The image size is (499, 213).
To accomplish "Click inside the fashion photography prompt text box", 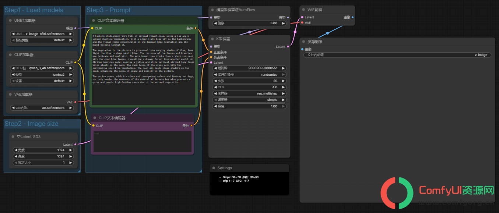I will pos(144,69).
